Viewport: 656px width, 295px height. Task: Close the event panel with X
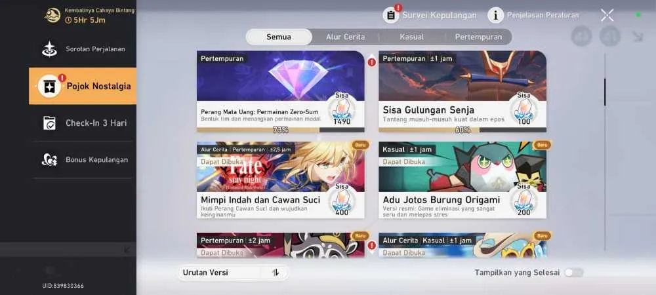pyautogui.click(x=607, y=15)
